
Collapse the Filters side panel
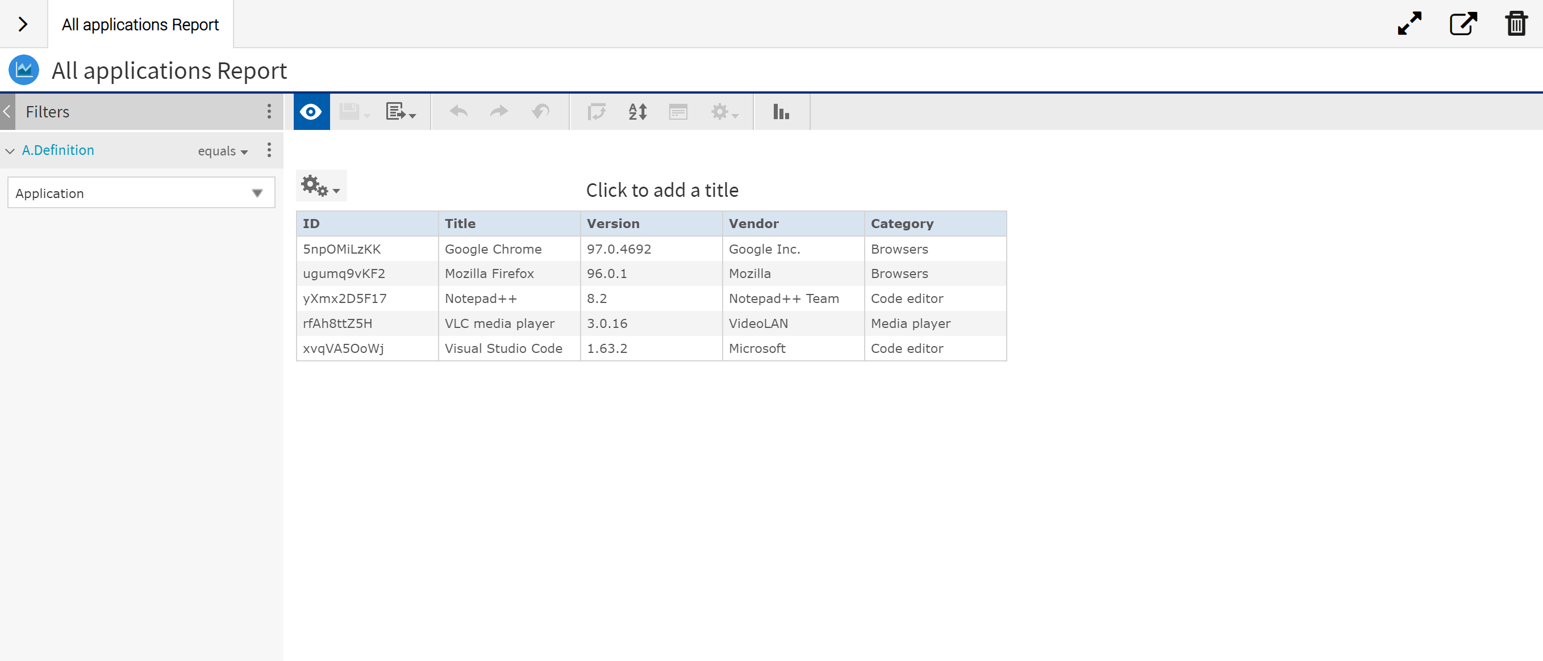(7, 111)
